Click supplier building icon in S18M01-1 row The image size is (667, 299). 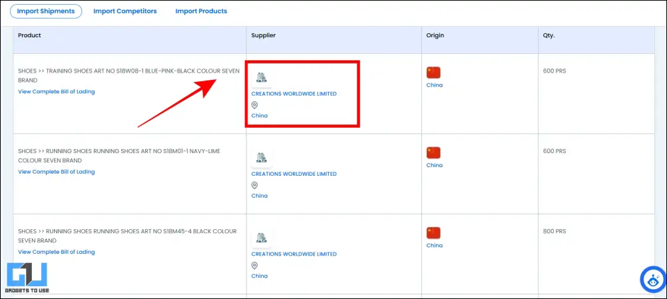[x=261, y=157]
